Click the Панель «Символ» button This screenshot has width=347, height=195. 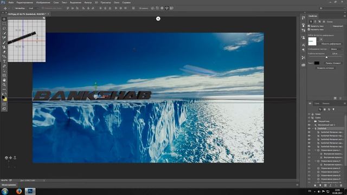point(333,63)
